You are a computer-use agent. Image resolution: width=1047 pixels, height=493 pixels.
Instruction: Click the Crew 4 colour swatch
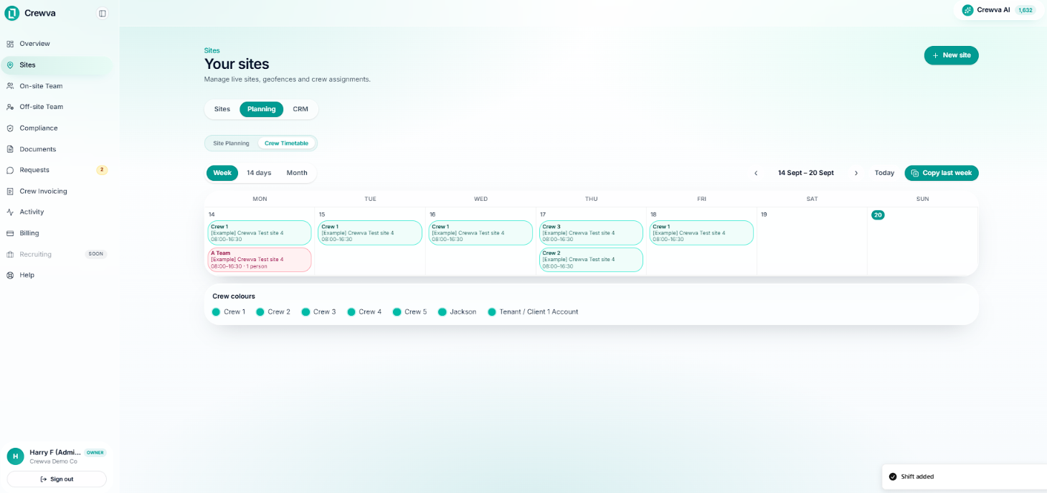[x=351, y=312]
